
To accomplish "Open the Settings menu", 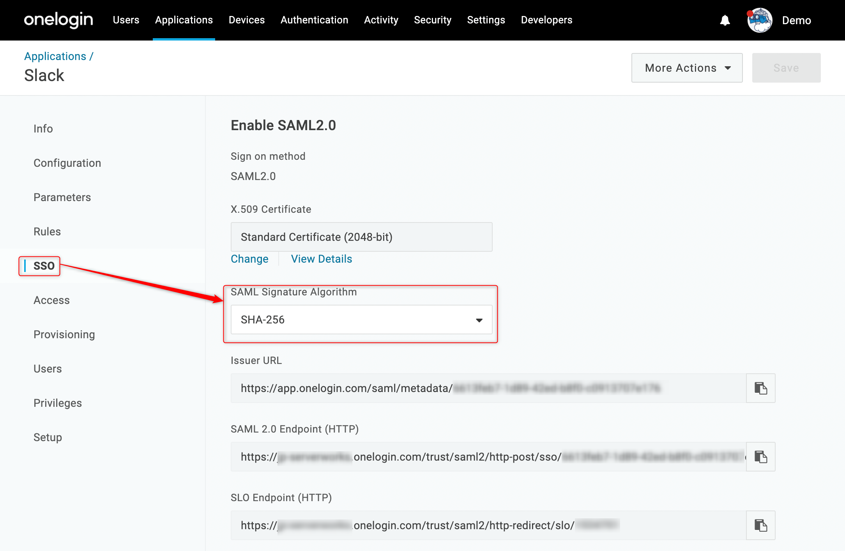I will coord(486,20).
